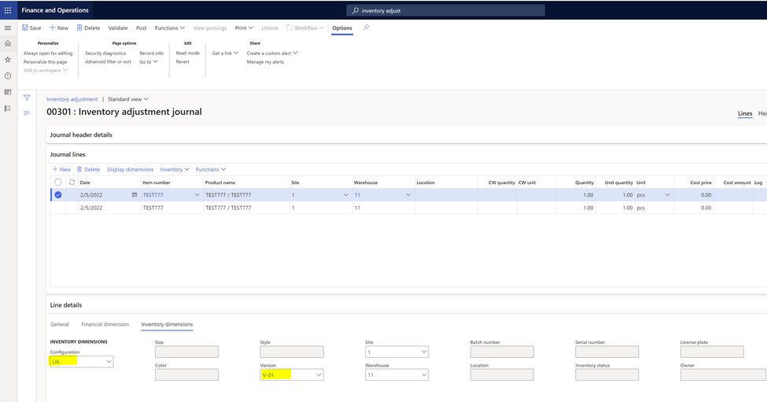The height and width of the screenshot is (402, 767).
Task: Click the Serial number field
Action: coord(607,352)
